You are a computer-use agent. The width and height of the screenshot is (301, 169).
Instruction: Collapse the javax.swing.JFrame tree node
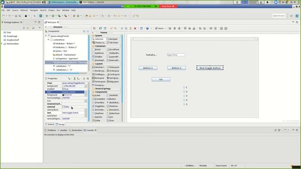tap(46, 36)
